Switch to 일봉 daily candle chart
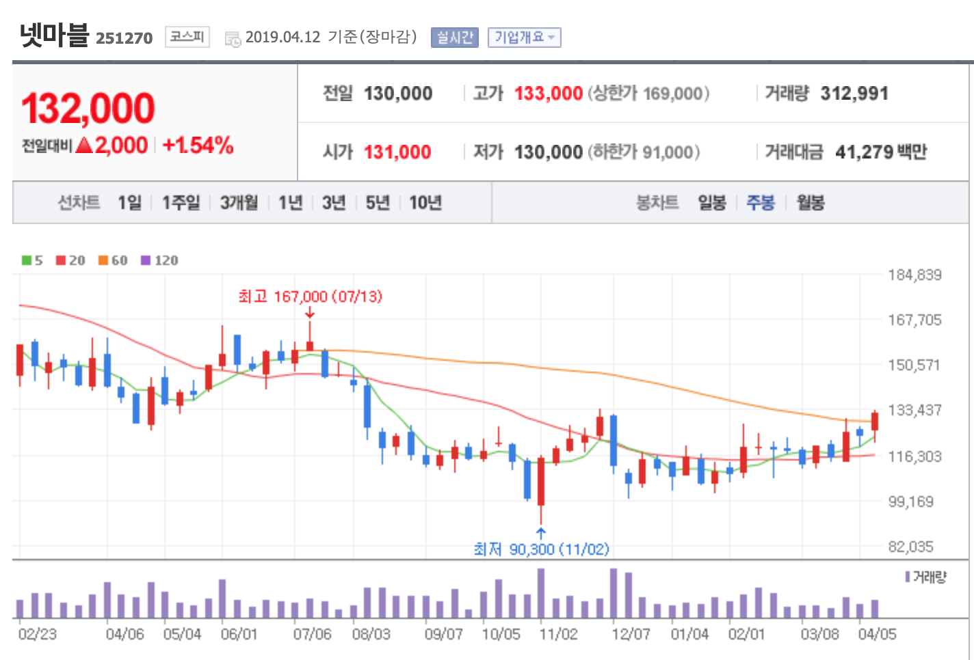The height and width of the screenshot is (660, 974). pos(711,202)
